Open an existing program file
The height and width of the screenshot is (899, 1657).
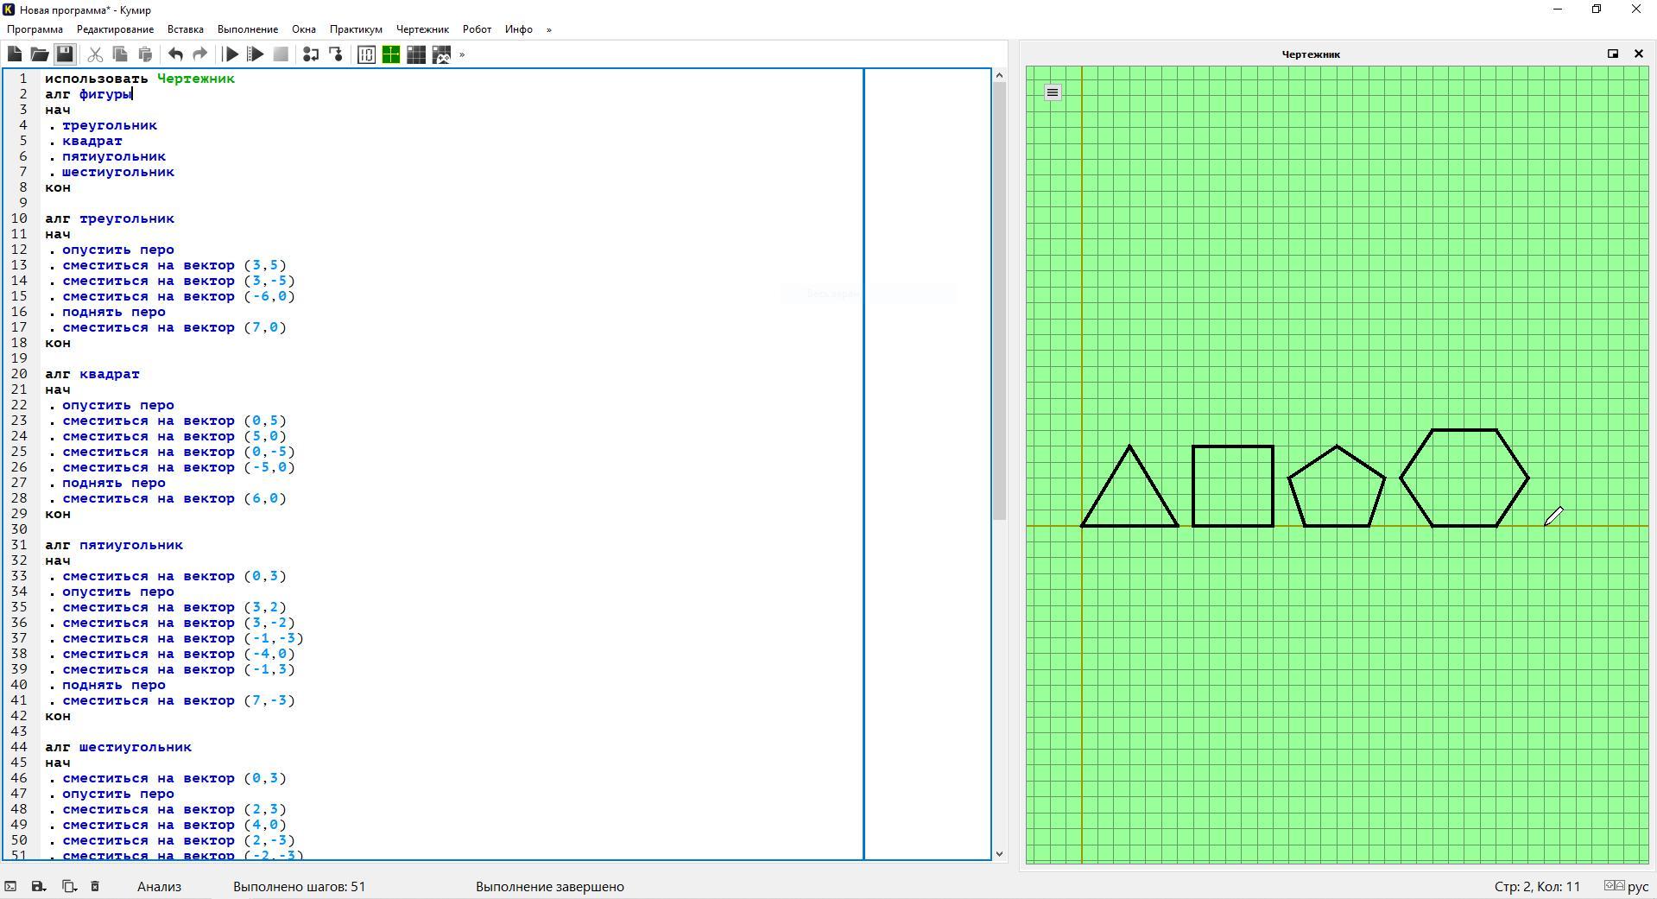tap(40, 54)
